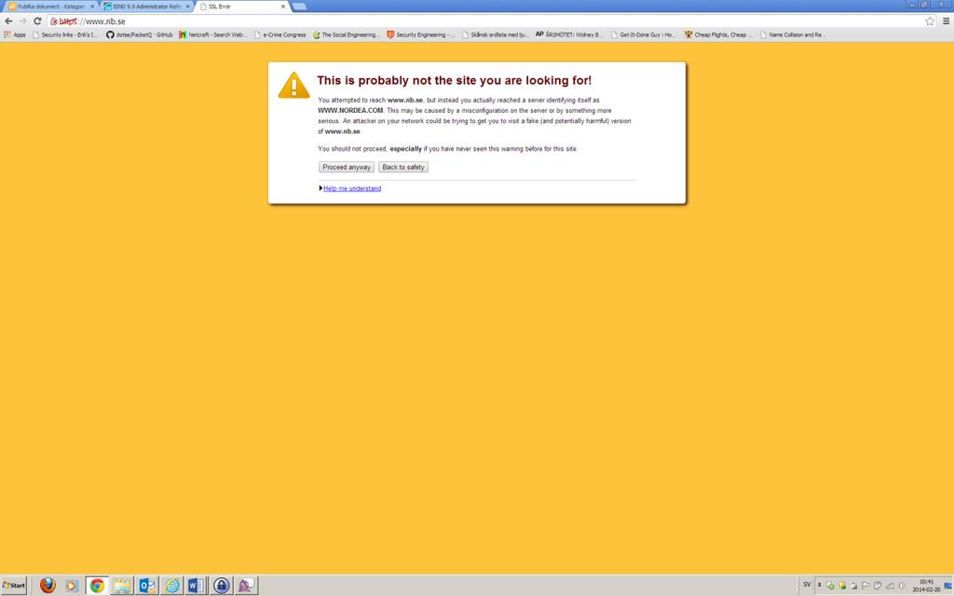This screenshot has height=596, width=954.
Task: Open the last pinned taskbar application icon
Action: [x=246, y=586]
